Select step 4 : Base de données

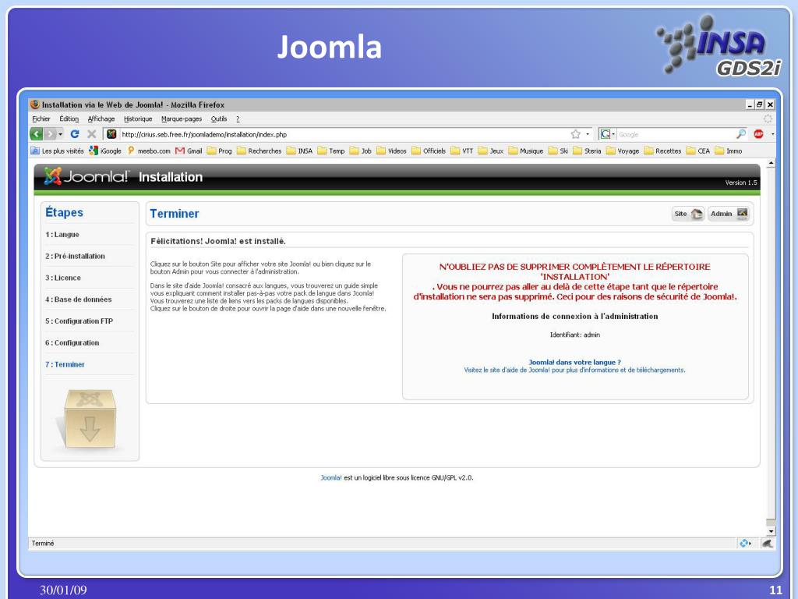(x=79, y=299)
